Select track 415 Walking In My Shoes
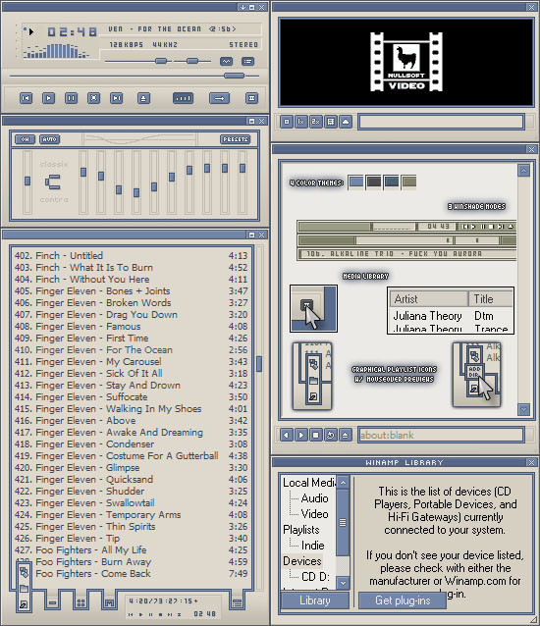 coord(131,408)
